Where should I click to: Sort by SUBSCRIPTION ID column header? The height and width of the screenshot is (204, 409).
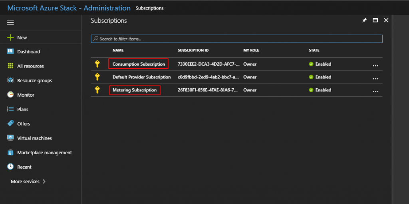click(193, 51)
